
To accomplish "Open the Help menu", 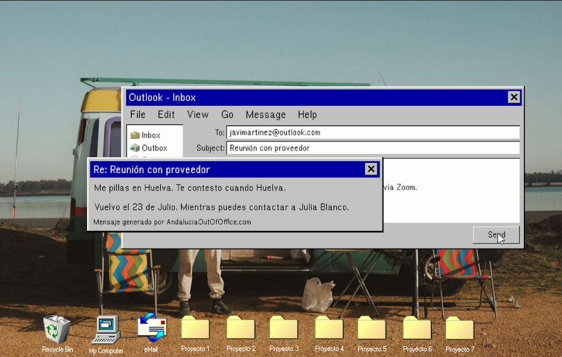I will pos(307,115).
